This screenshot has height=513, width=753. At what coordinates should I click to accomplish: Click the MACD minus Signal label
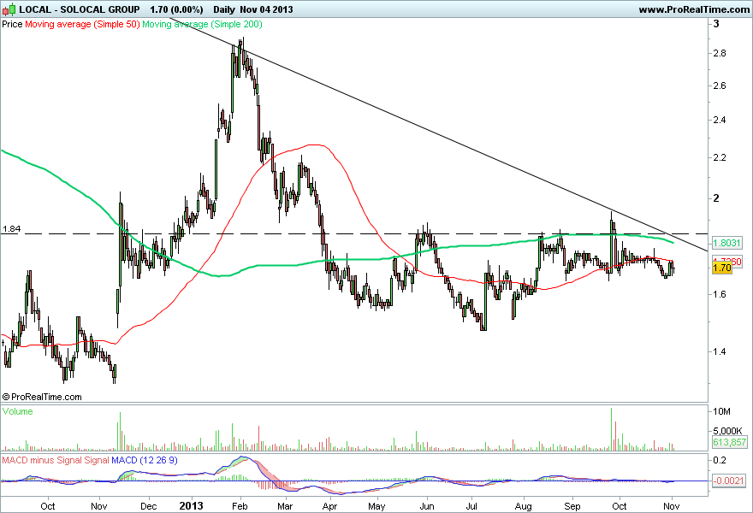[x=42, y=460]
